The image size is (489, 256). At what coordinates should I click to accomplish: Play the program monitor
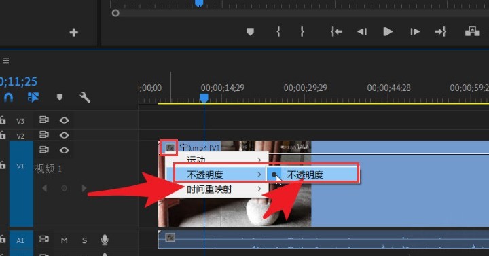pos(388,31)
